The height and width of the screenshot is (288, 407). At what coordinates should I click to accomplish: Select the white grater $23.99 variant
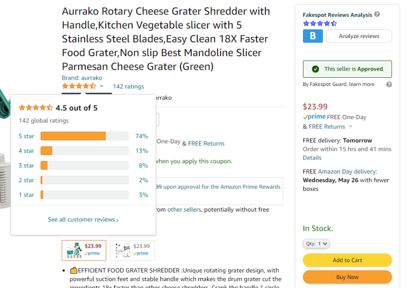(133, 250)
